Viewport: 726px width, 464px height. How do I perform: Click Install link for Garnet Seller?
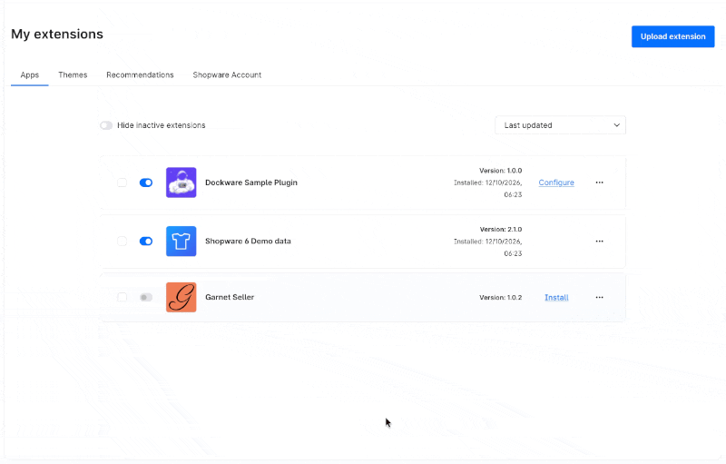pos(556,297)
